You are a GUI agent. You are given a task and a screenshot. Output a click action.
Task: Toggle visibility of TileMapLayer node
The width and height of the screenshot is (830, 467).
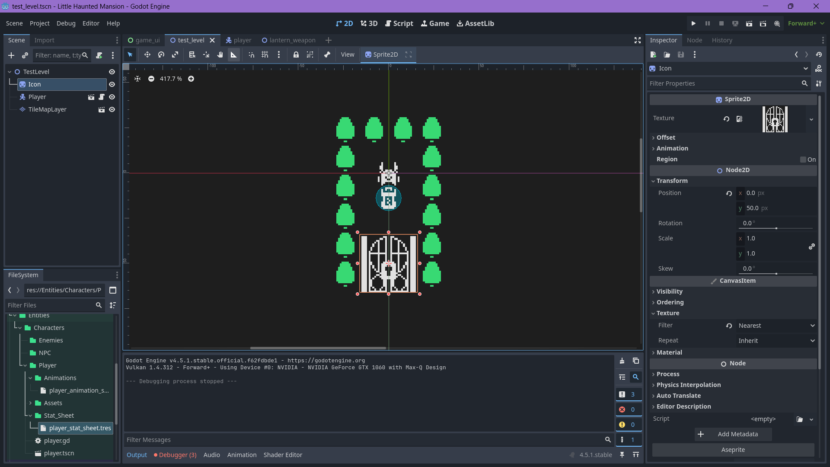tap(112, 109)
